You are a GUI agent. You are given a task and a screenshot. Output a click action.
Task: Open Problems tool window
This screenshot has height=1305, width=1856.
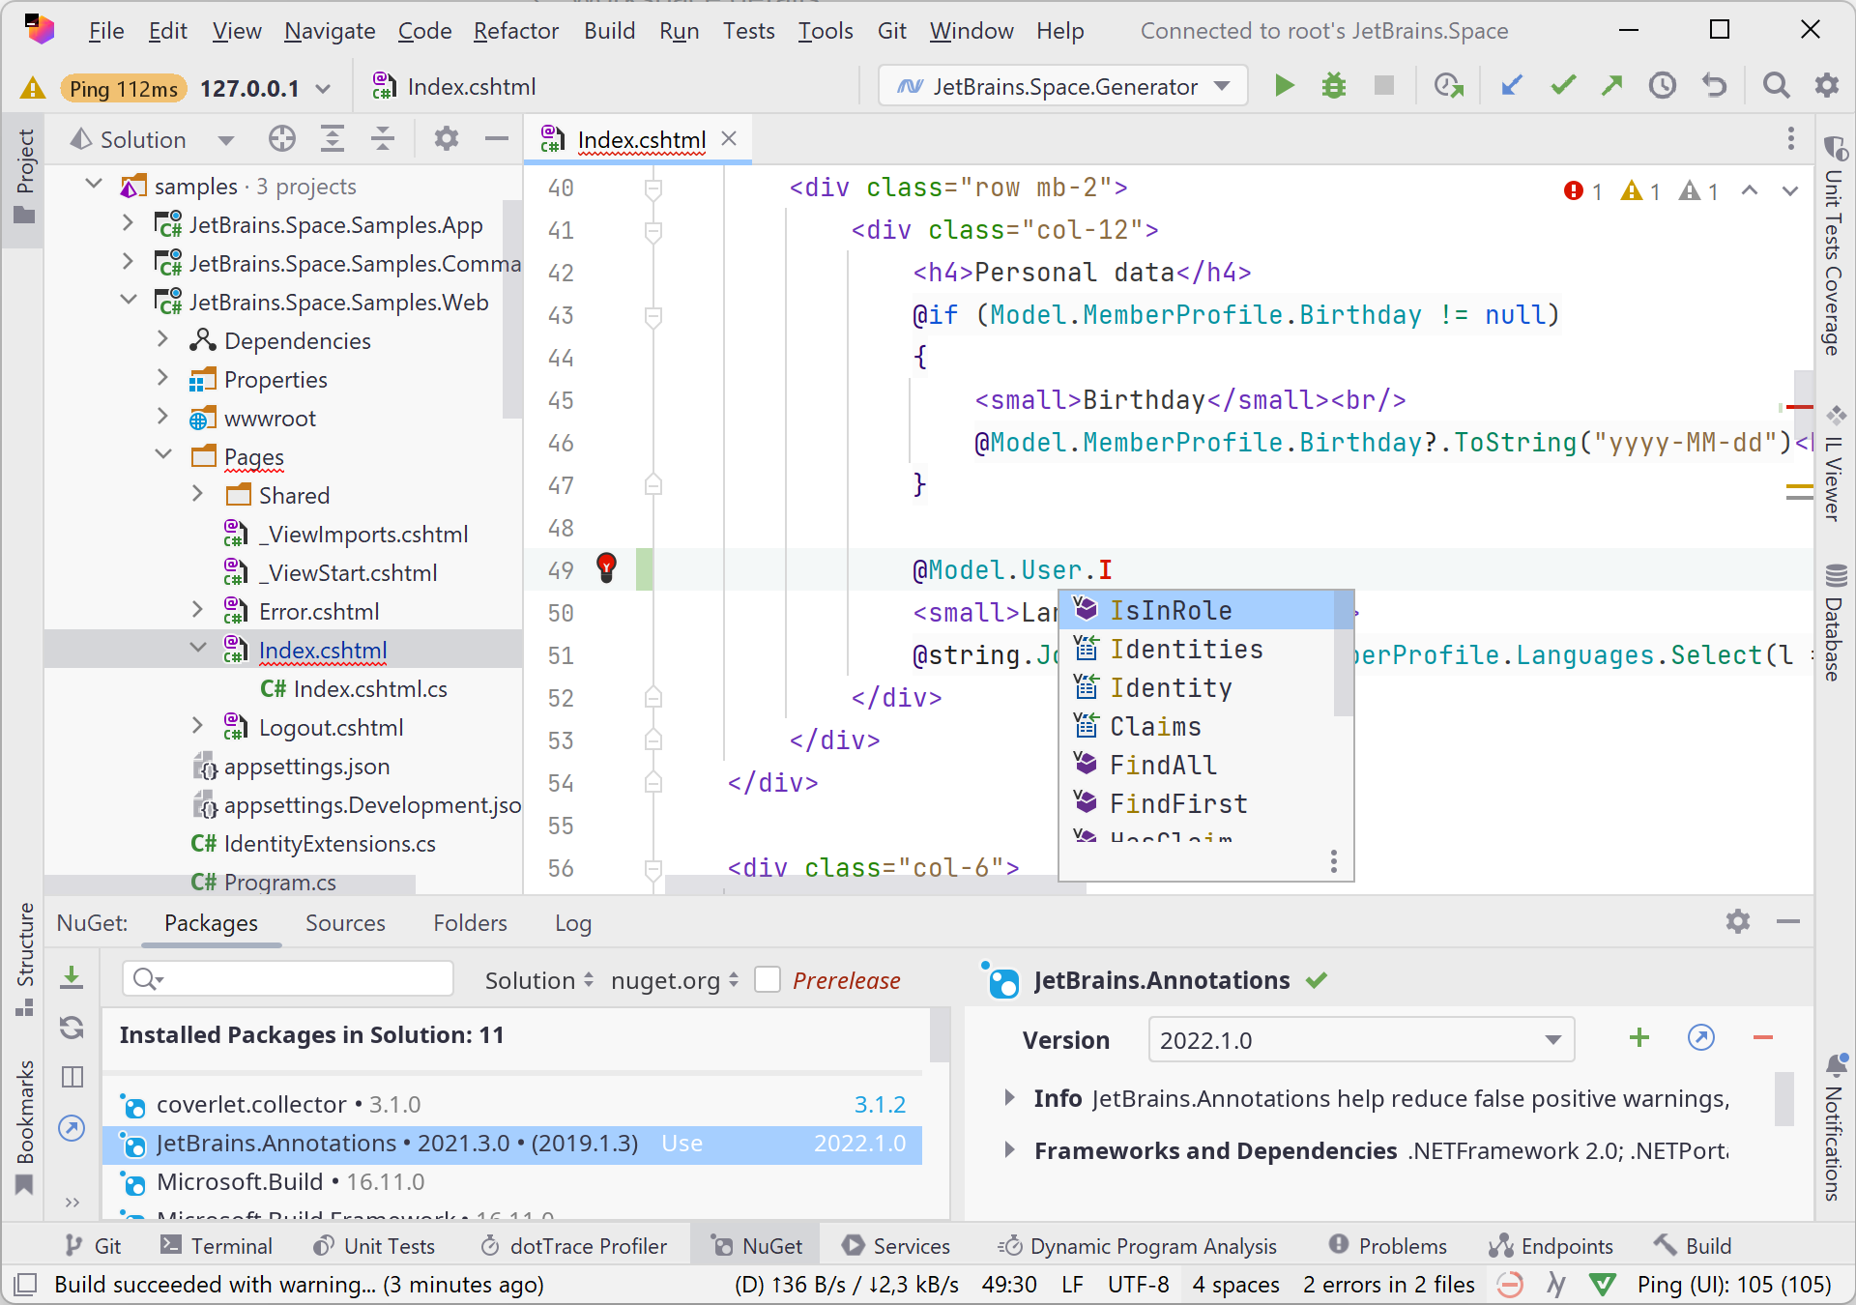[x=1387, y=1246]
